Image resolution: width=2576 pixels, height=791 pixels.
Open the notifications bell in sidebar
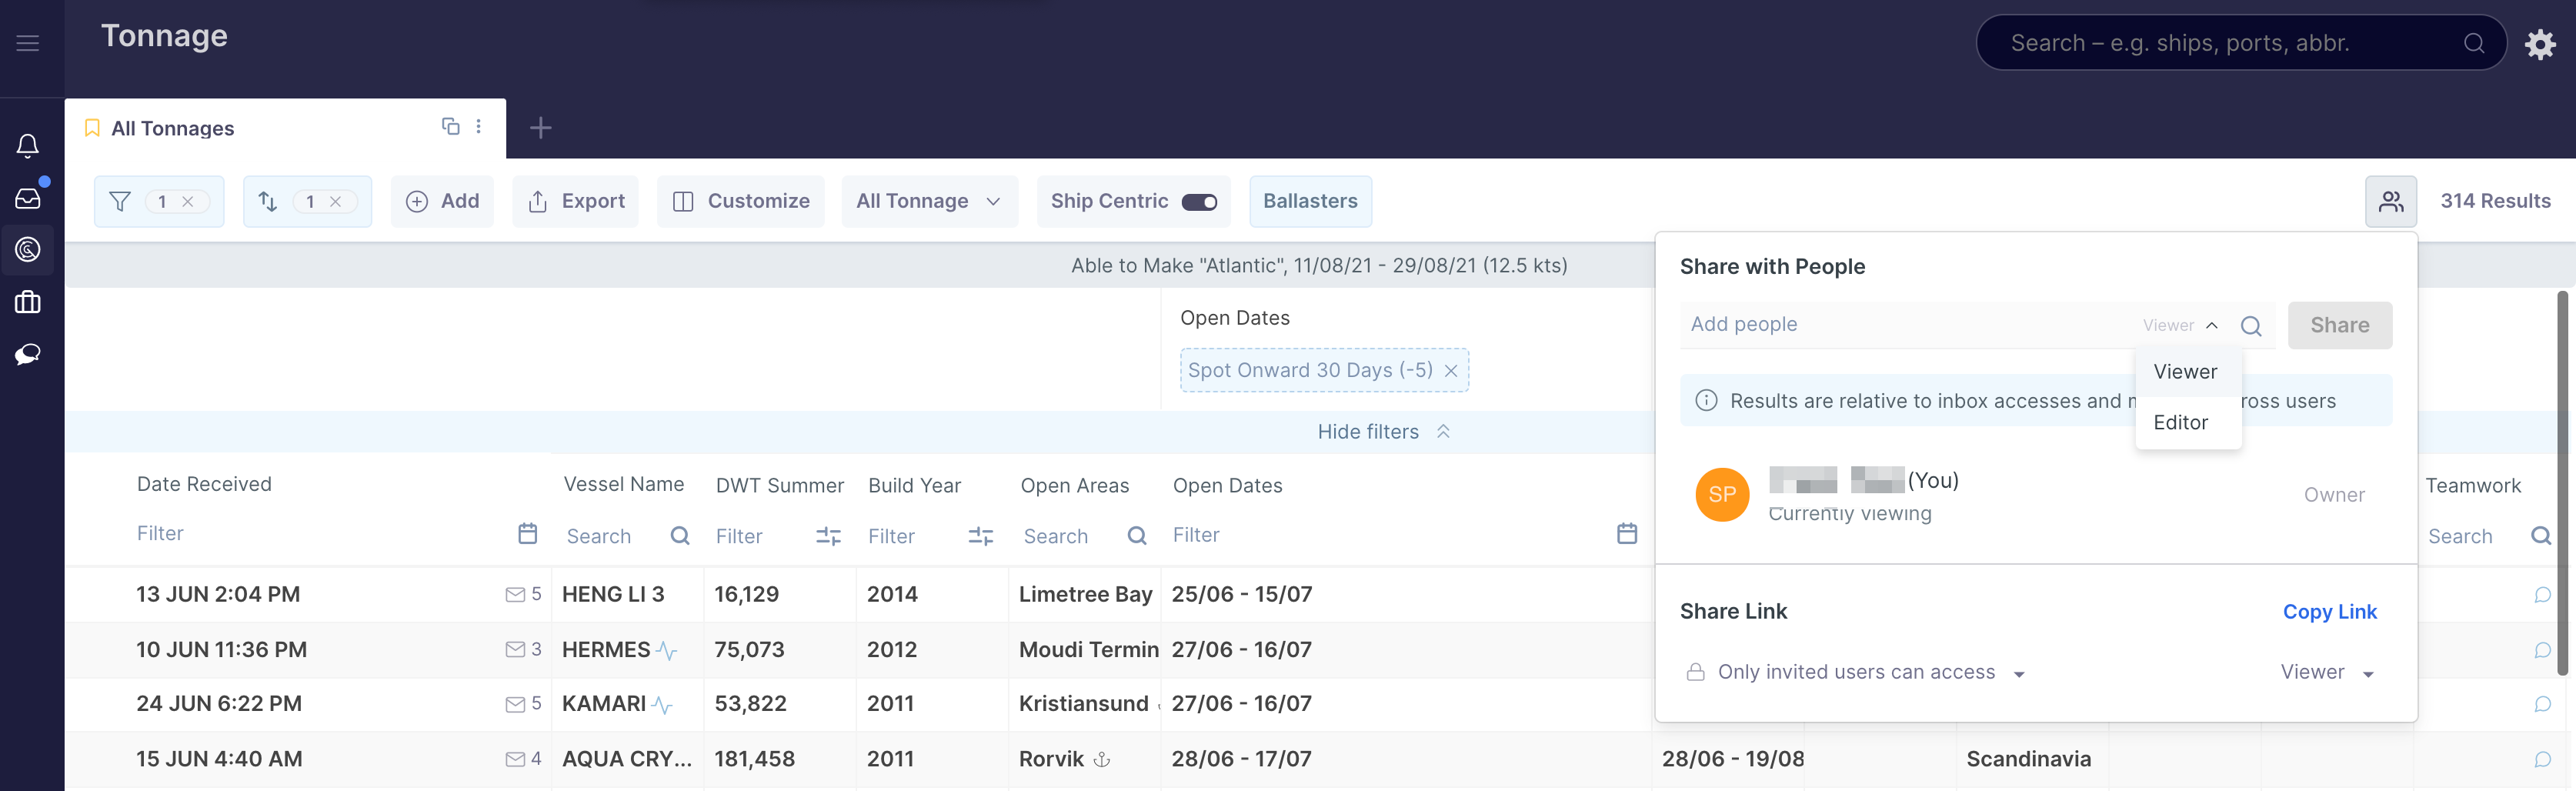(x=28, y=146)
